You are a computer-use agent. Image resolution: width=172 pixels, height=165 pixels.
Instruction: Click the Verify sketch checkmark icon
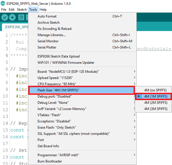point(5,17)
